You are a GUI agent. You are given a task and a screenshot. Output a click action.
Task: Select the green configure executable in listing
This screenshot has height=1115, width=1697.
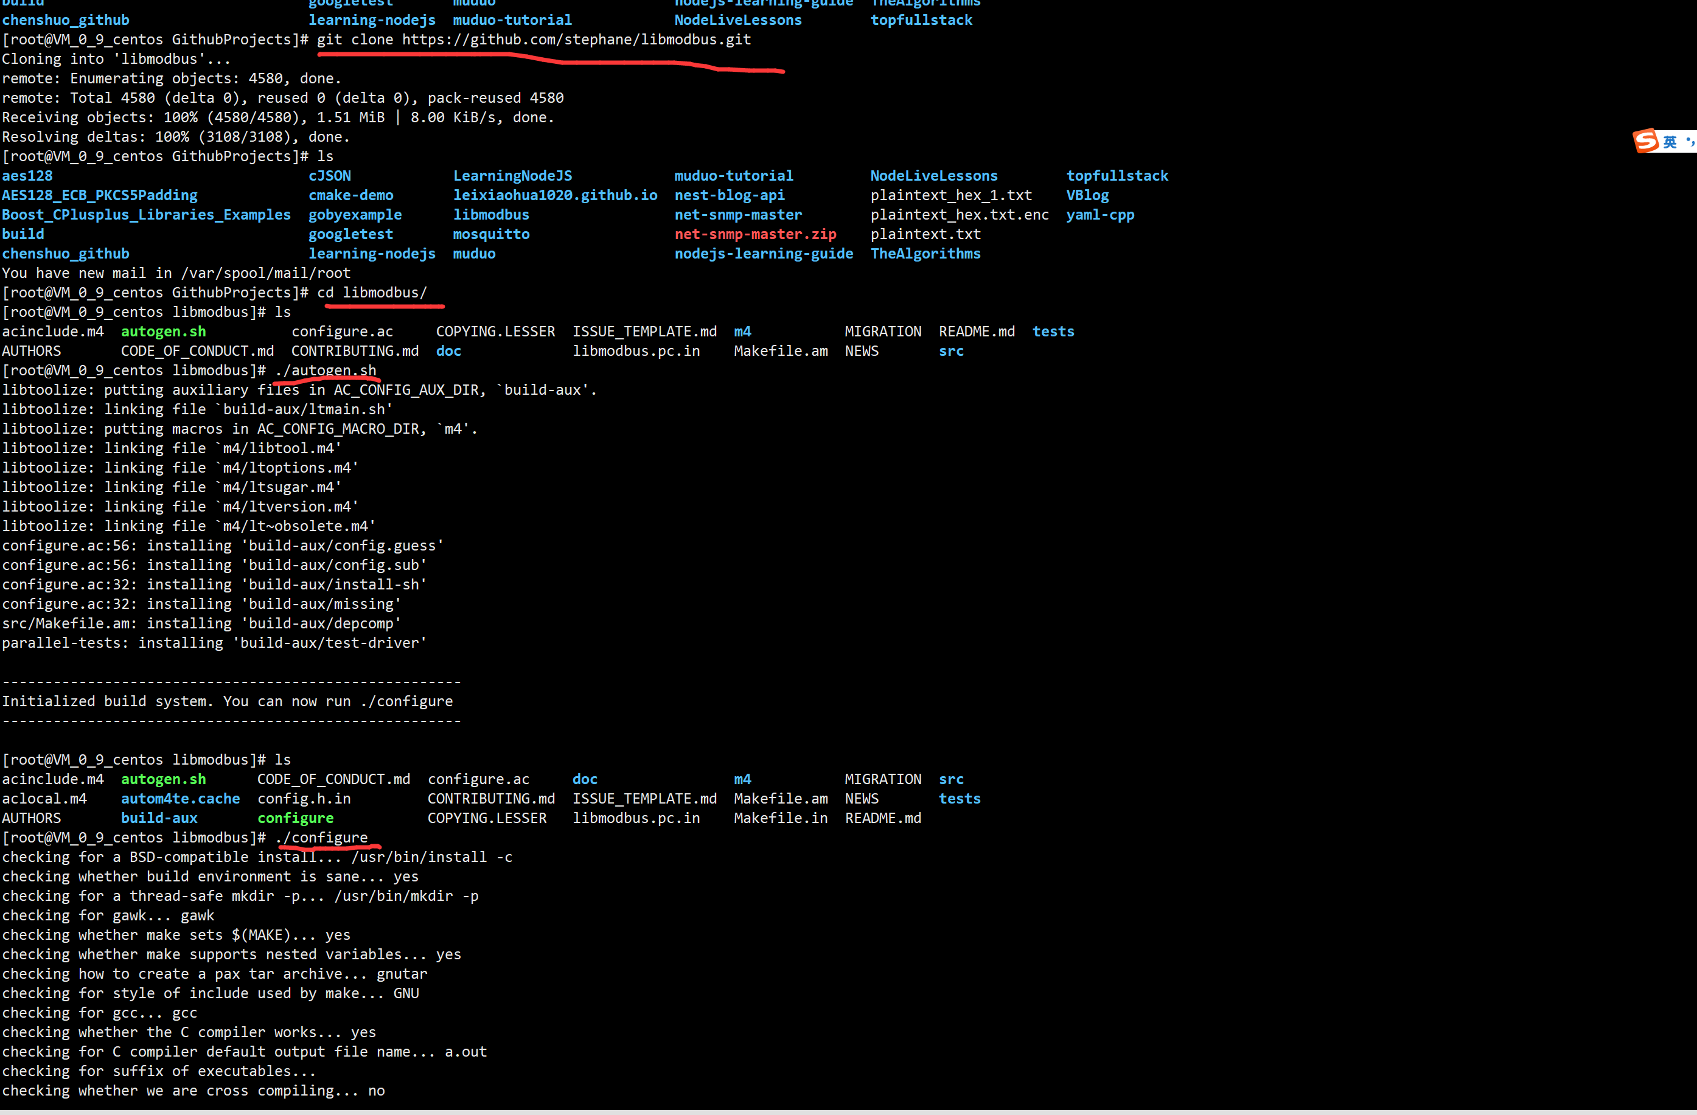coord(295,818)
